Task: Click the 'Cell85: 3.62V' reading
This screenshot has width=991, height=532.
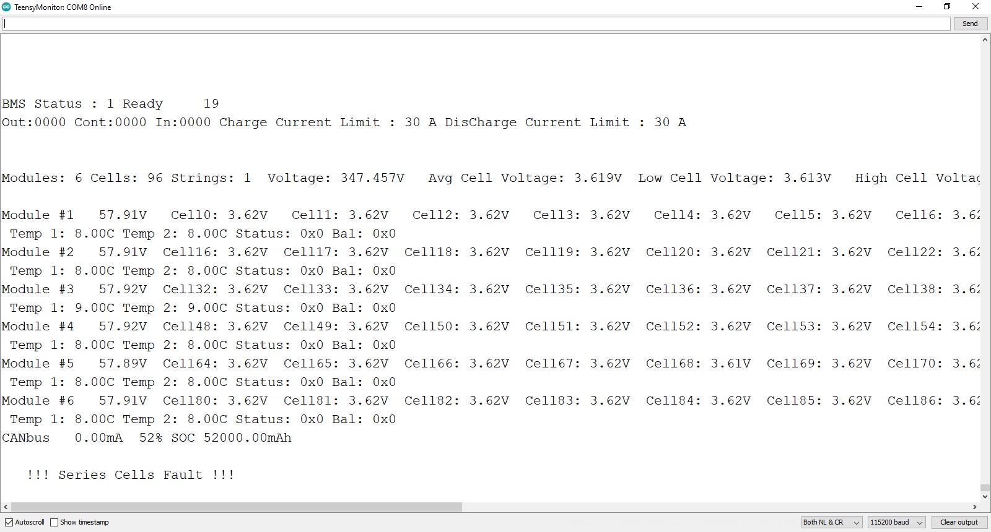Action: click(x=819, y=401)
